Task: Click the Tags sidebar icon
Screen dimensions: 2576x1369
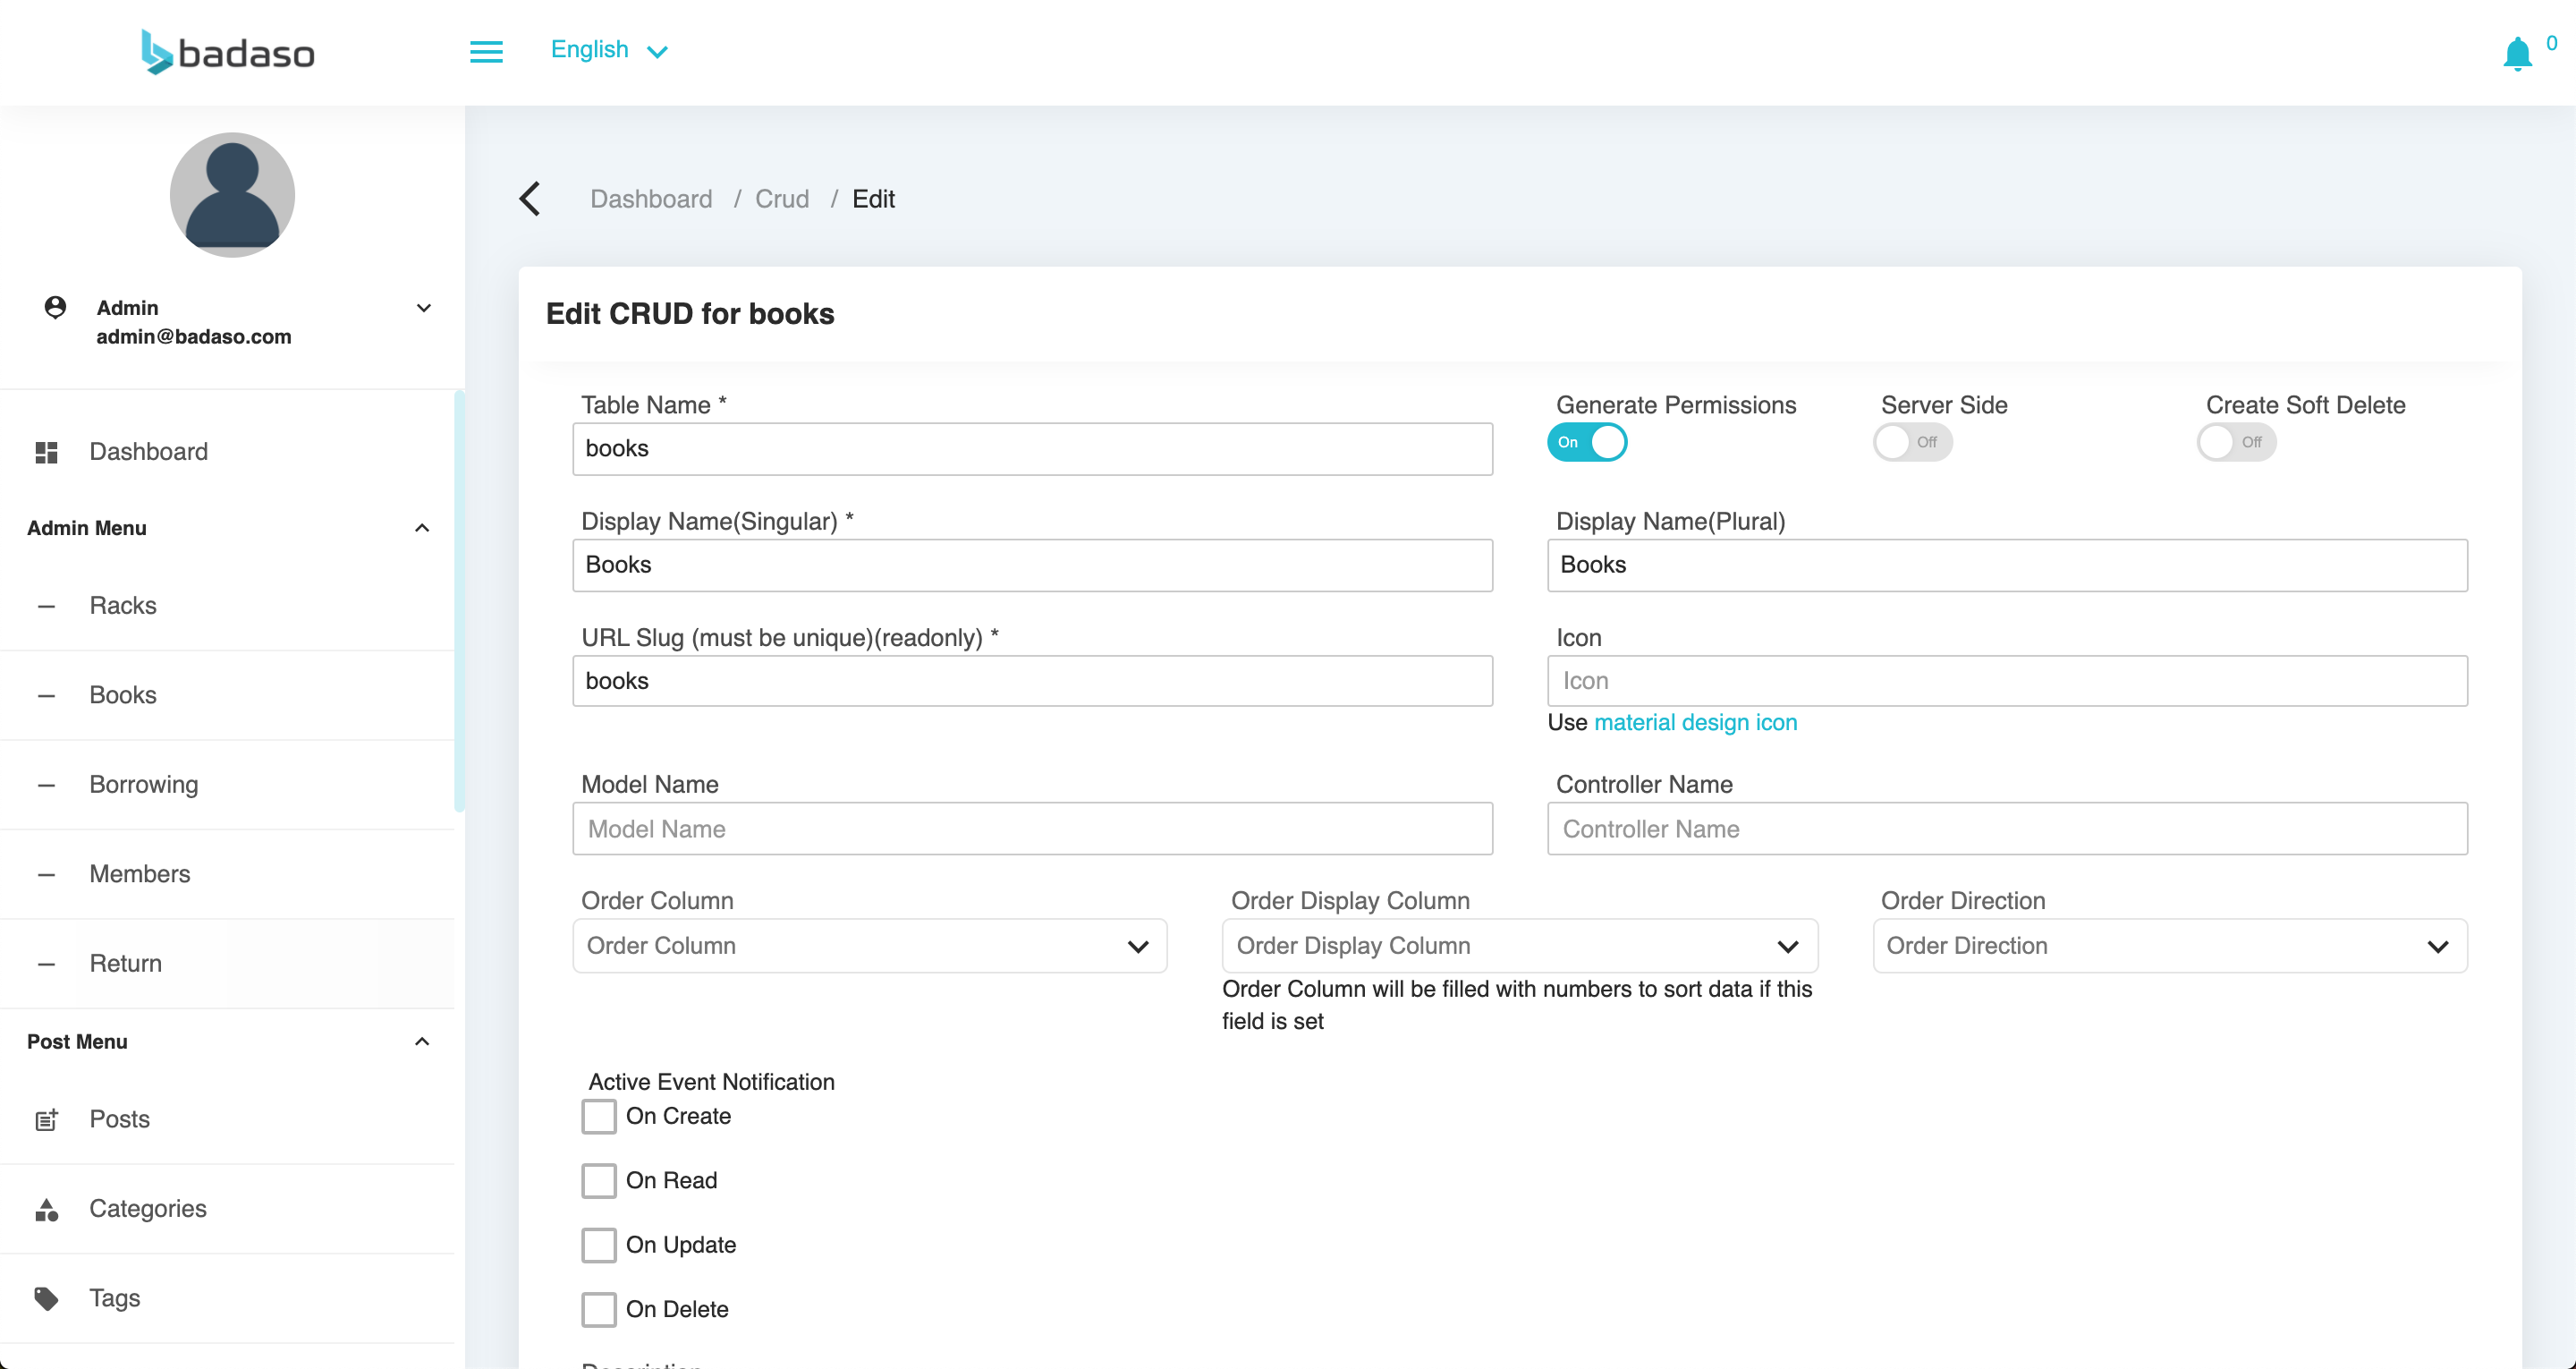Action: (46, 1299)
